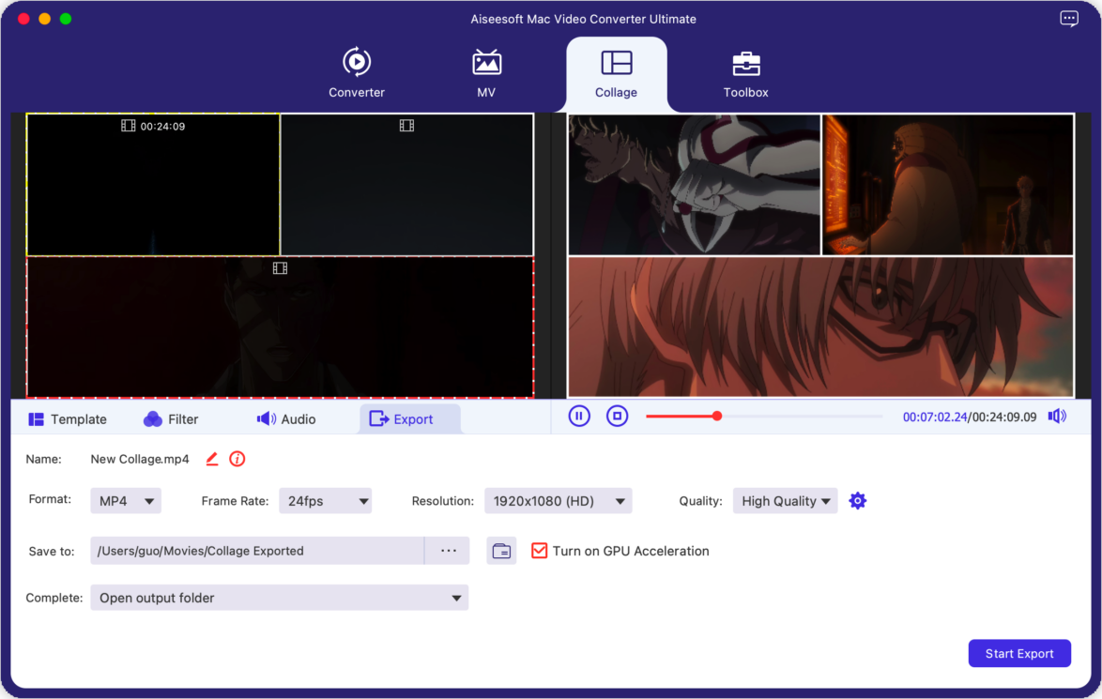The image size is (1102, 699).
Task: Click the current time 00:07:02.24 readout
Action: tap(935, 417)
